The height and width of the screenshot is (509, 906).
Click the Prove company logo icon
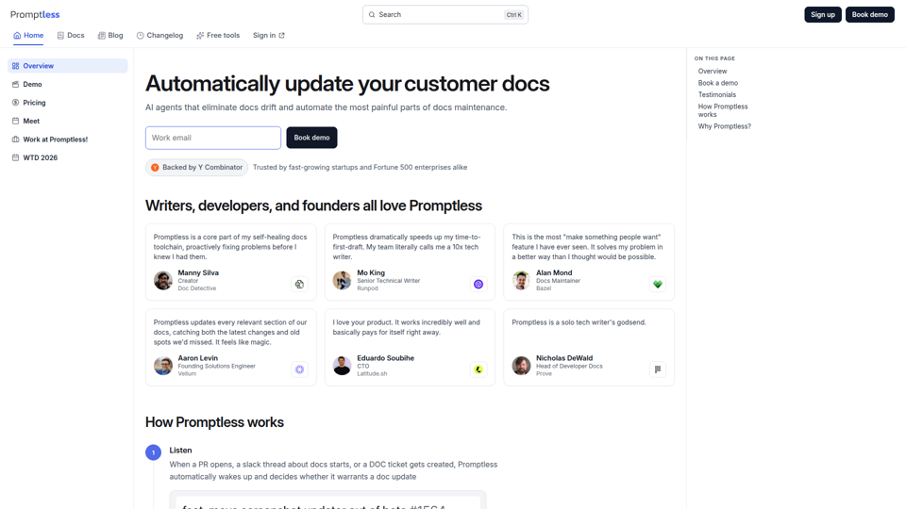point(658,369)
